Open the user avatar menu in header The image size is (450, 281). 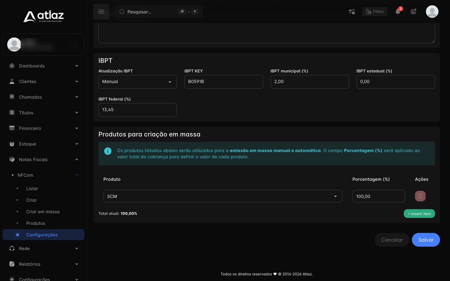point(432,12)
